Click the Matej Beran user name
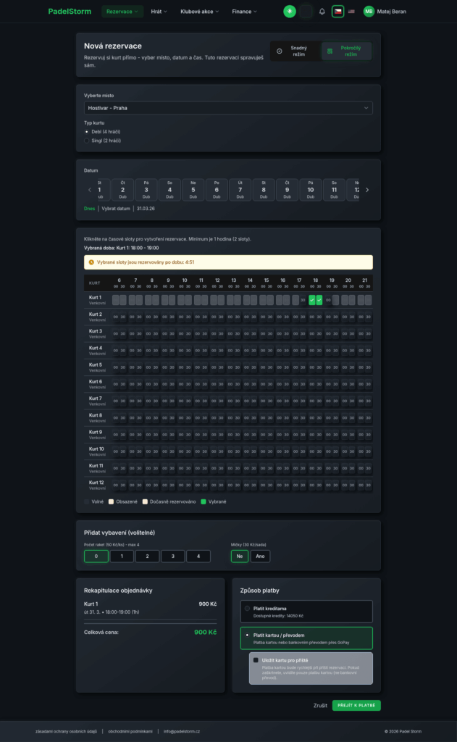 [391, 12]
